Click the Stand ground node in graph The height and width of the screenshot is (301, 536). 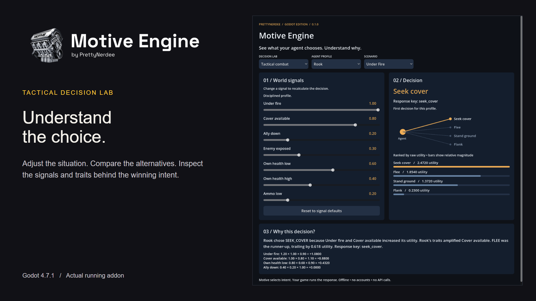pyautogui.click(x=450, y=136)
